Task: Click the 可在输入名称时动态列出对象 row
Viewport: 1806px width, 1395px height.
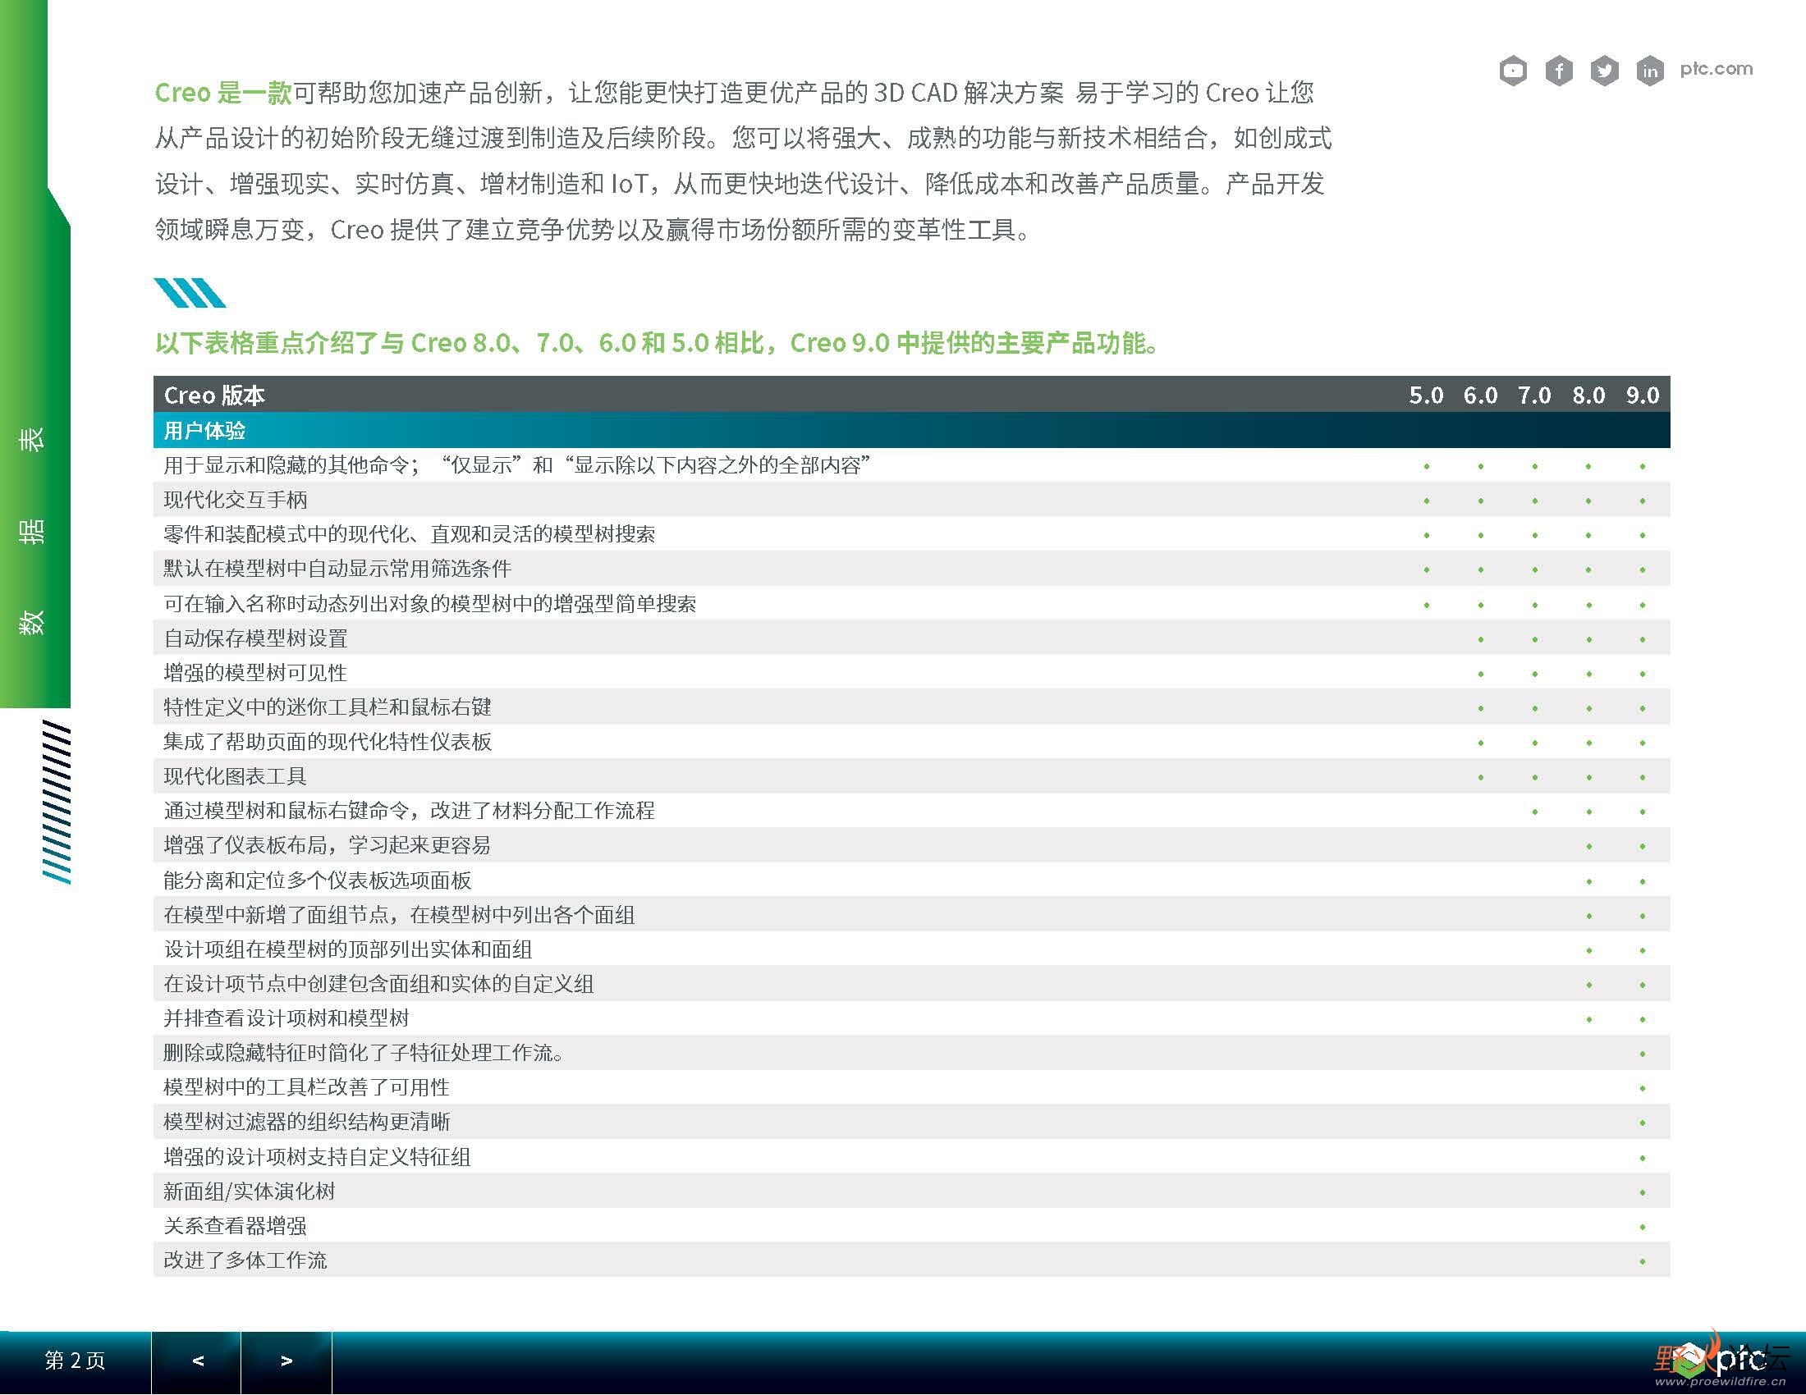Action: click(x=911, y=603)
